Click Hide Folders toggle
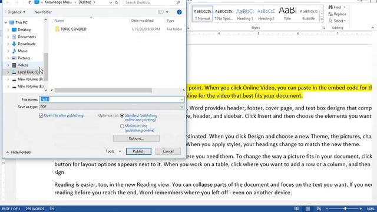This screenshot has width=377, height=212. click(x=18, y=152)
